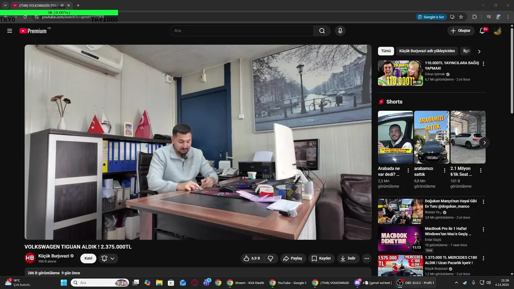Viewport: 514px width, 289px height.
Task: Open the 110.000TL donation video thumbnail
Action: click(400, 73)
